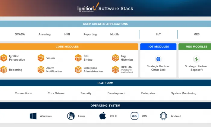Image resolution: width=211 pixels, height=127 pixels.
Task: Click the Apple OS X icon
Action: click(102, 116)
